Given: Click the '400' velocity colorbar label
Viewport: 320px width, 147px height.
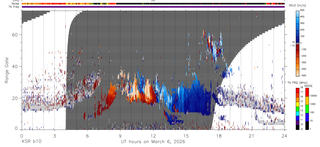Looking at the screenshot, I should pyautogui.click(x=303, y=17).
